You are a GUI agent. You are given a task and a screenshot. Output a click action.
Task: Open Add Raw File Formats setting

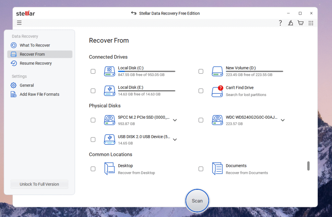(39, 94)
